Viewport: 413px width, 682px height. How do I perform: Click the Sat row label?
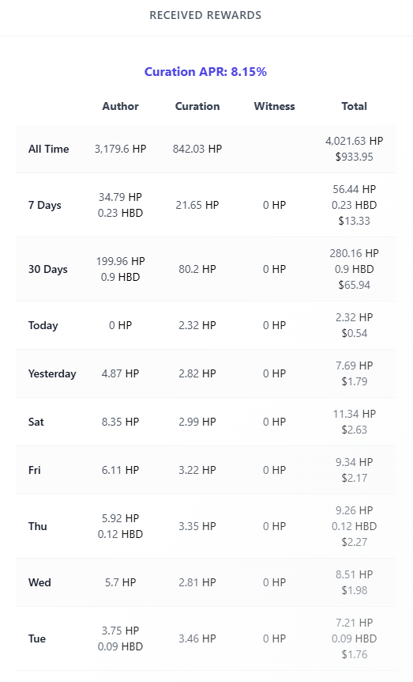click(x=36, y=422)
